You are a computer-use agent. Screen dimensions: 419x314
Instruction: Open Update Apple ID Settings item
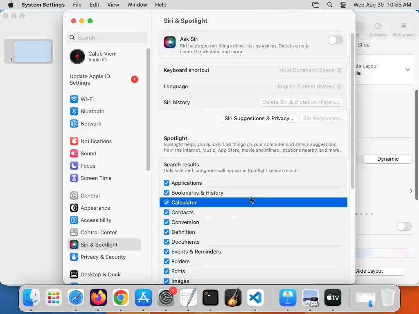pos(104,80)
